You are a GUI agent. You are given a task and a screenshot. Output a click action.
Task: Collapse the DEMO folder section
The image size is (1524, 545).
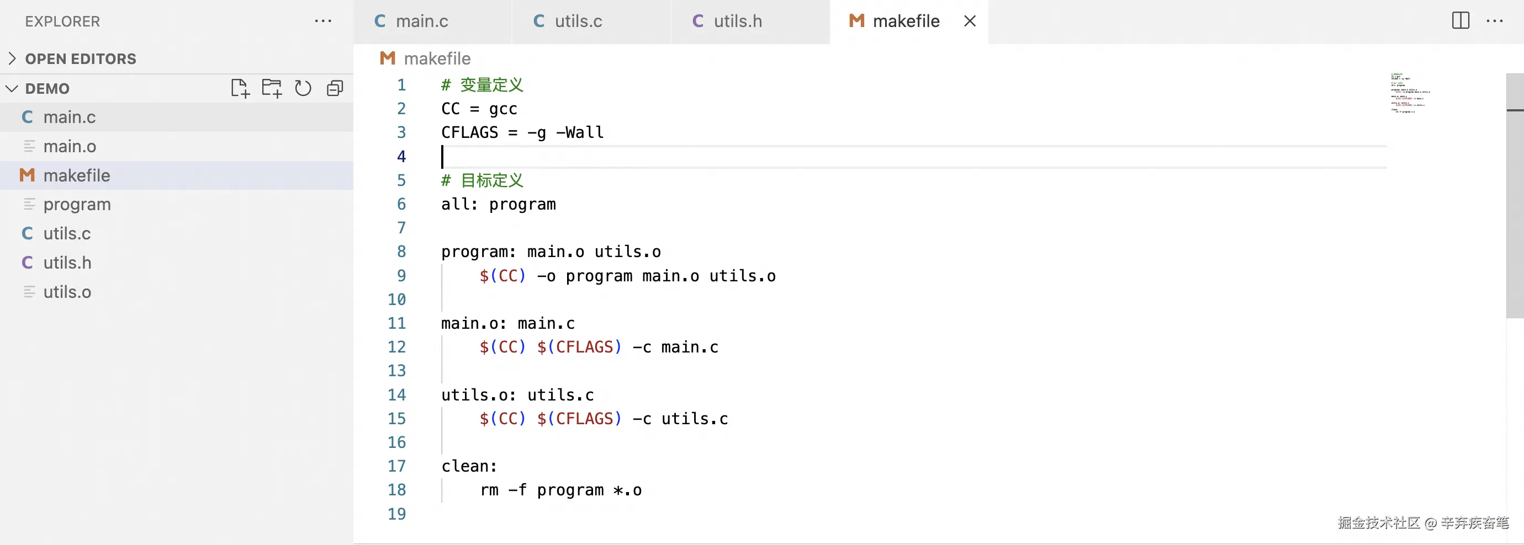[47, 89]
